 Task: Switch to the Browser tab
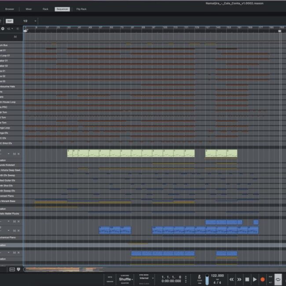9,9
